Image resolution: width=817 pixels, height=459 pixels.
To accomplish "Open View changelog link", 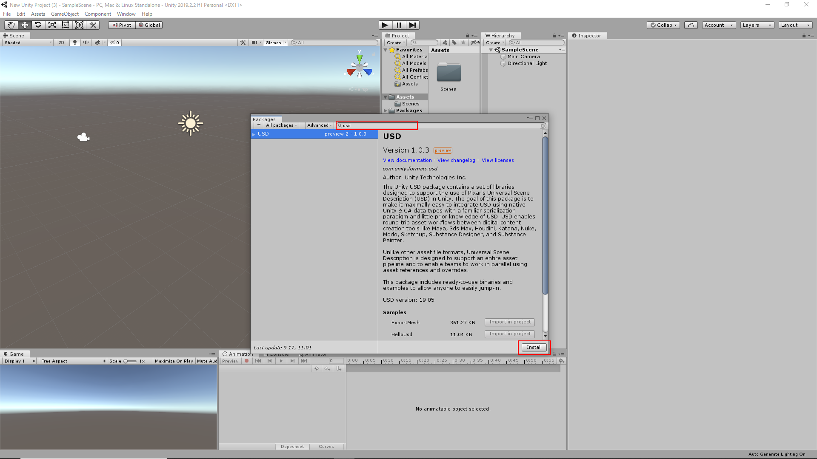I will [456, 160].
